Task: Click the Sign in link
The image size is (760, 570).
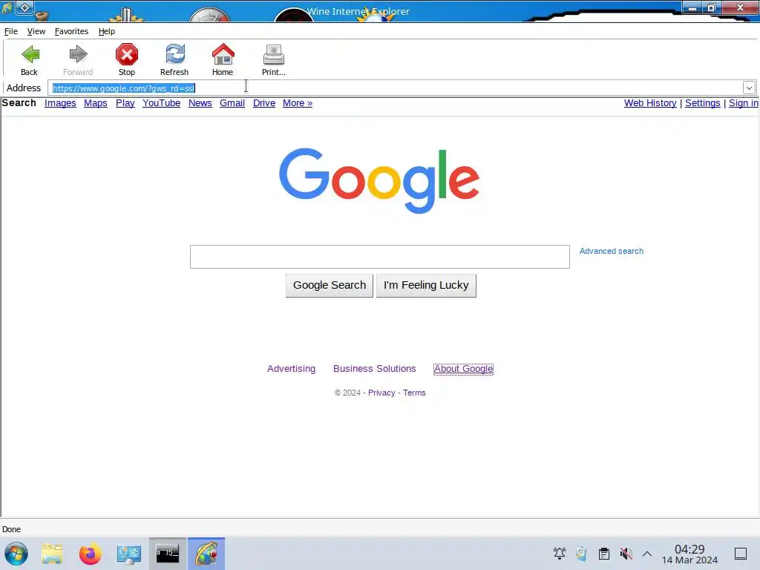Action: [x=744, y=103]
